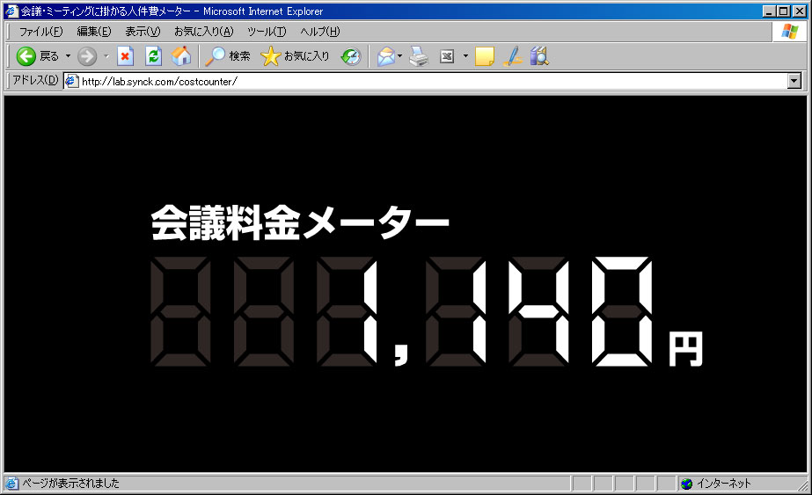Close the Internet Explorer window
Image resolution: width=812 pixels, height=495 pixels.
800,11
